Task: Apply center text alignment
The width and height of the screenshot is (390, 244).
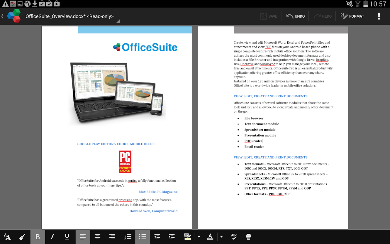Action: pos(97,236)
